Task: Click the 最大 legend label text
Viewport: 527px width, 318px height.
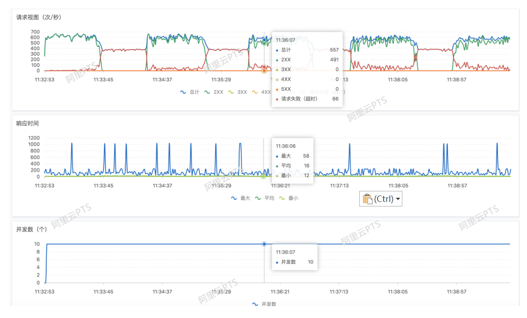Action: (245, 198)
